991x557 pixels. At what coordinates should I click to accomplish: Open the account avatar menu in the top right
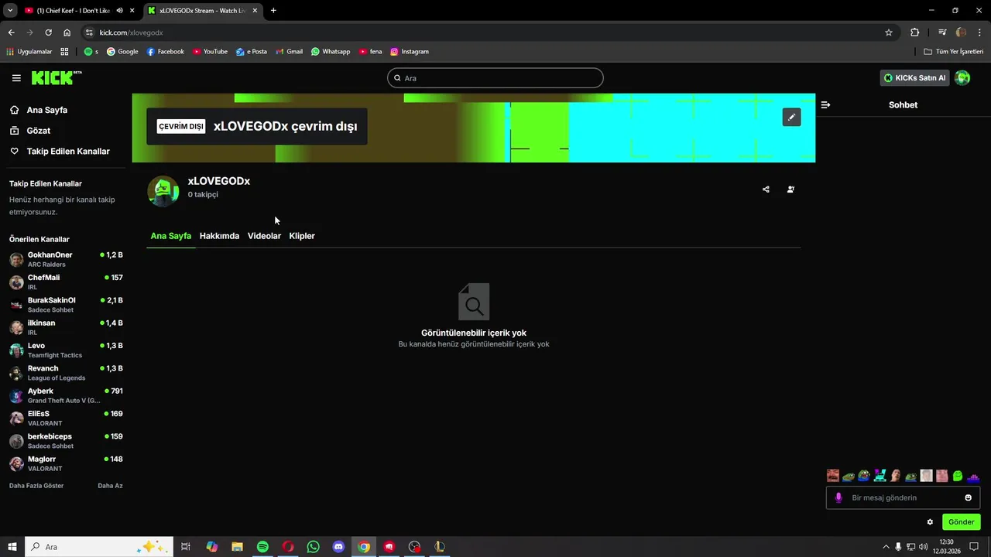pos(962,78)
